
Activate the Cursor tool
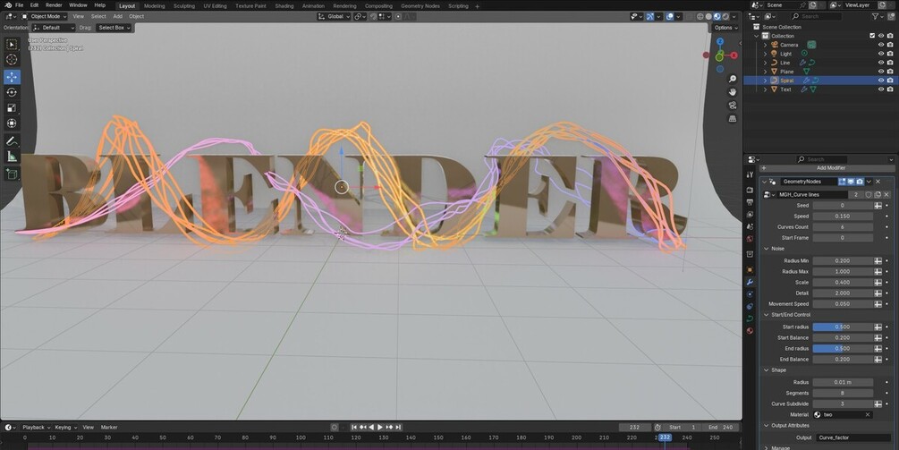coord(12,60)
